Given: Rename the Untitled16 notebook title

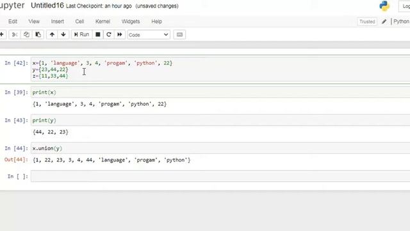Looking at the screenshot, I should [47, 6].
